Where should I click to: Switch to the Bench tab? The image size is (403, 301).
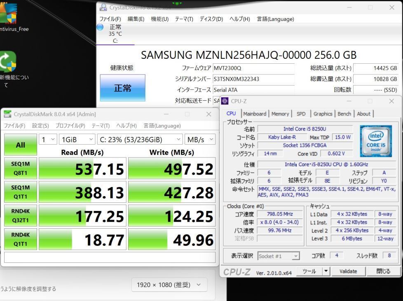click(x=344, y=114)
